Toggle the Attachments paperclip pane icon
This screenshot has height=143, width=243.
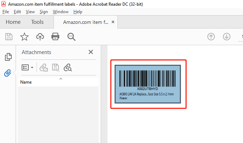tap(8, 73)
